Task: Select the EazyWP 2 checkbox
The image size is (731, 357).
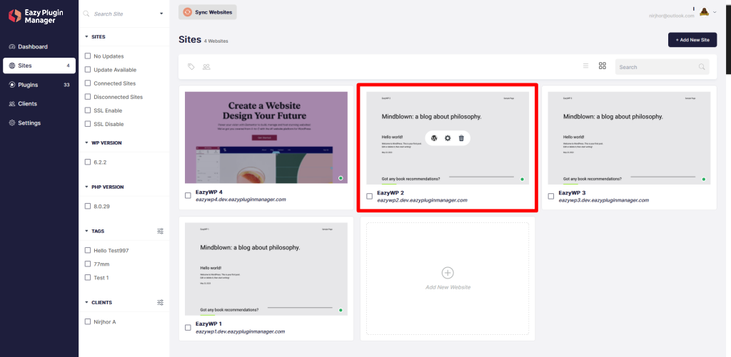Action: coord(369,196)
